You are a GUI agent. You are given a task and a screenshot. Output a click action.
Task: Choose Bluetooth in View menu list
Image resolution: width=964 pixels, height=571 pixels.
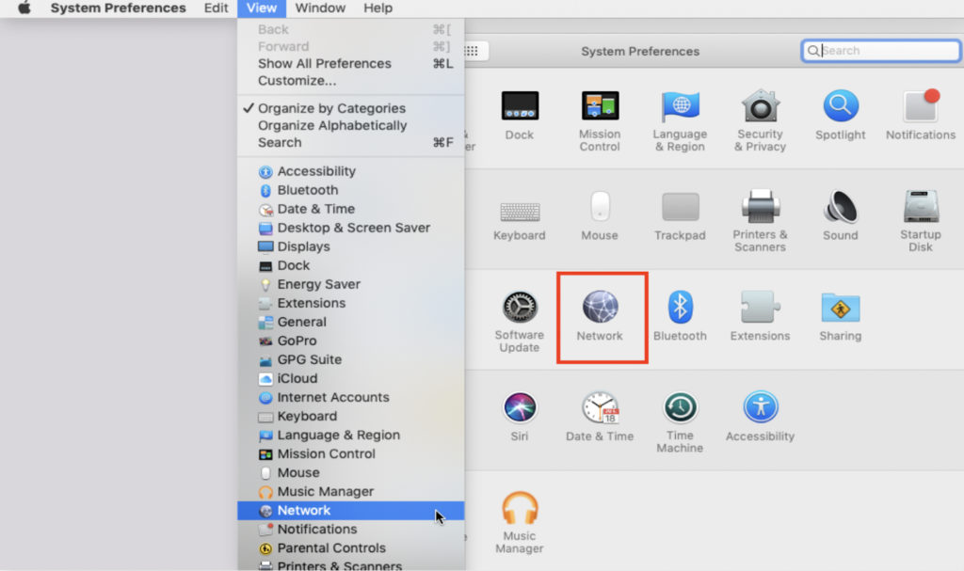tap(351, 191)
